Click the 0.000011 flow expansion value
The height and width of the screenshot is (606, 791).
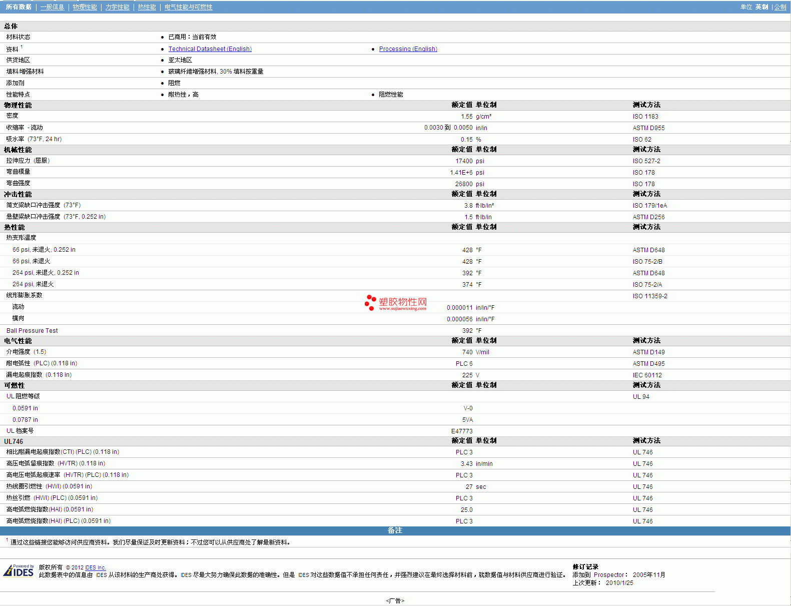[x=459, y=308]
